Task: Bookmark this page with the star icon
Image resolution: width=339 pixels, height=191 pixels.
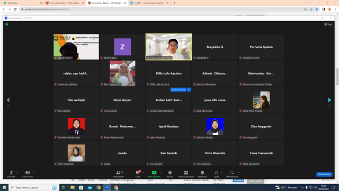Action: [317, 10]
